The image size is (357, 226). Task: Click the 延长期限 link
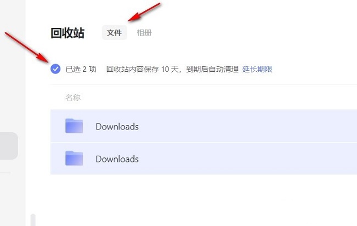(257, 69)
